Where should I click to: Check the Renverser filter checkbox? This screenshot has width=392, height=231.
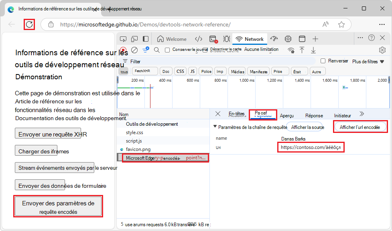pyautogui.click(x=323, y=61)
